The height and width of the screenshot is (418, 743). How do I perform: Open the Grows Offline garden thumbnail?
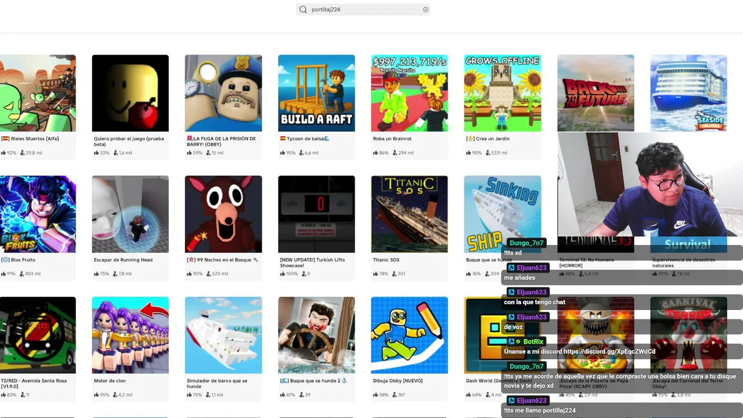(x=503, y=93)
